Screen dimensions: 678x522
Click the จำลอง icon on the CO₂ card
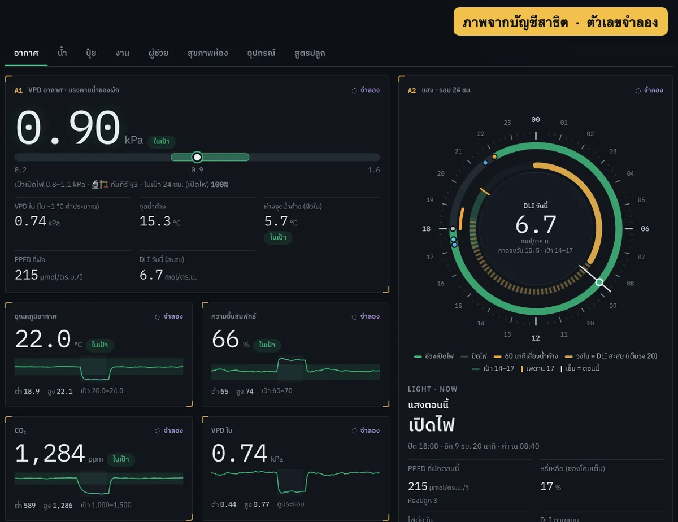(x=158, y=431)
